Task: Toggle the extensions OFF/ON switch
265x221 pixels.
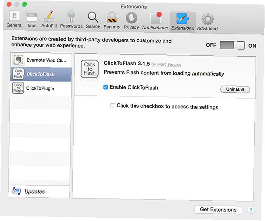Action: 232,45
